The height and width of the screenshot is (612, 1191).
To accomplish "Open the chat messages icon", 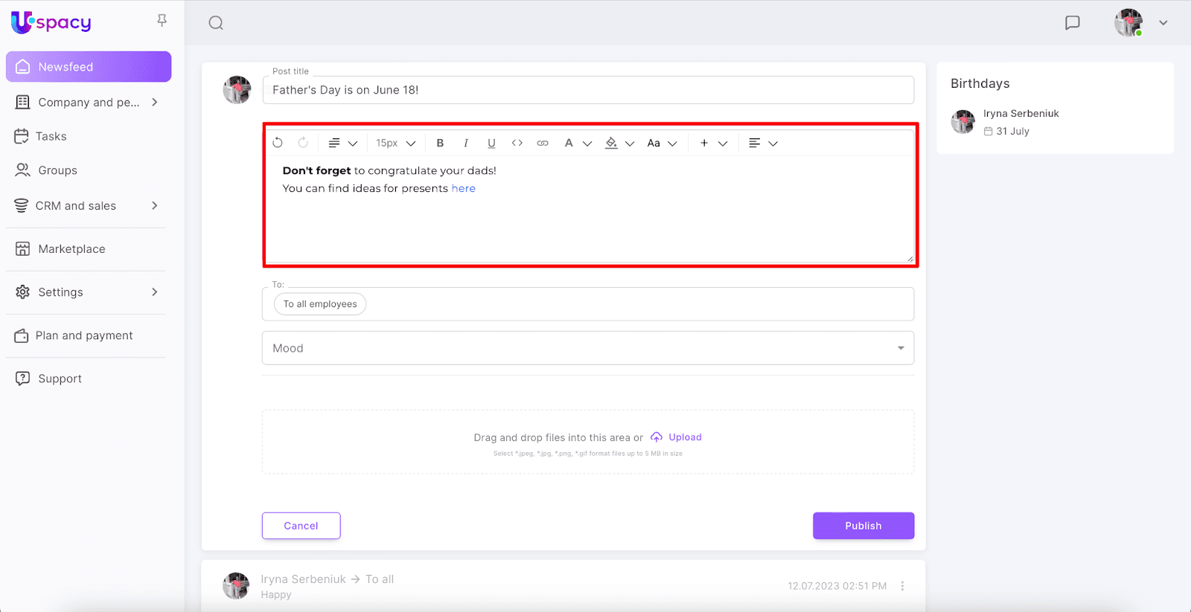I will pos(1072,23).
